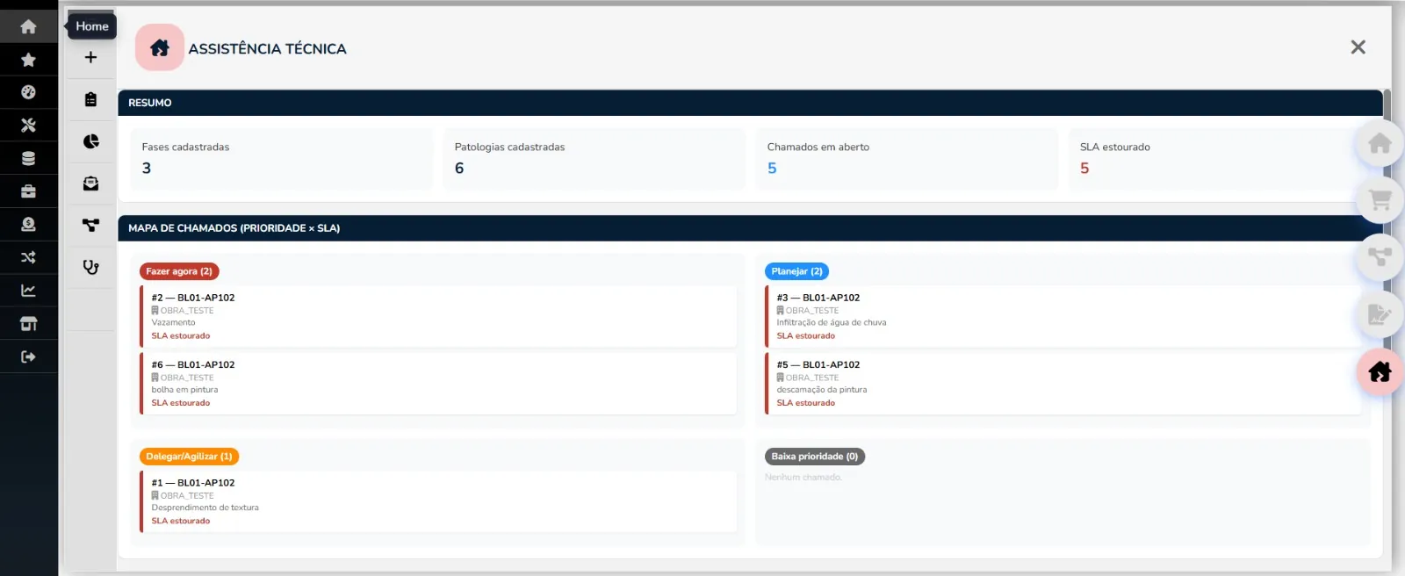The width and height of the screenshot is (1405, 576).
Task: Click the 'MAPA DE CHAMADOS (PRIORIDADE × SLA)' header
Action: (x=751, y=228)
